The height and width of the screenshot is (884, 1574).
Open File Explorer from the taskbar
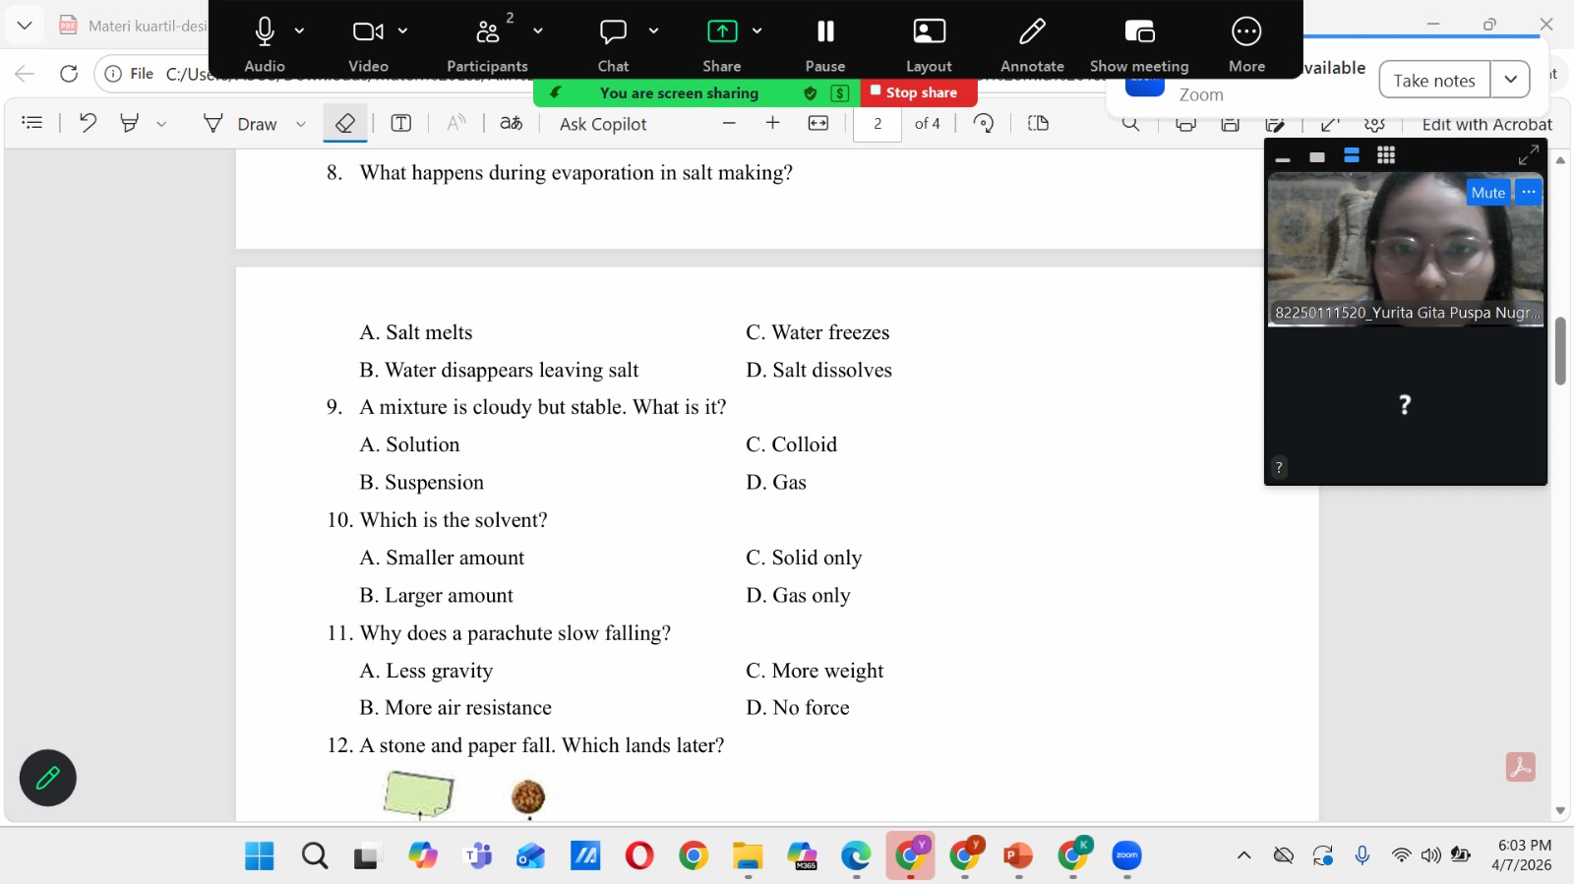pos(748,855)
